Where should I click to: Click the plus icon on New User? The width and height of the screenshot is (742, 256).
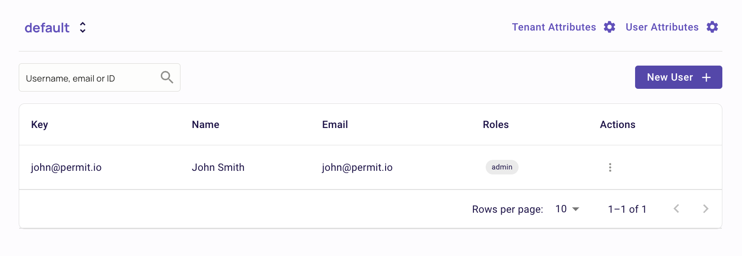[706, 77]
